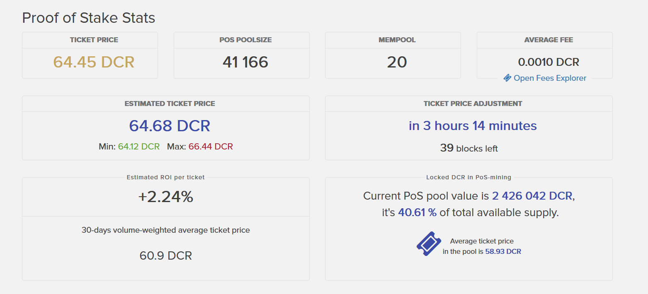Select the 60.9 DCR average value
This screenshot has width=648, height=294.
[166, 255]
